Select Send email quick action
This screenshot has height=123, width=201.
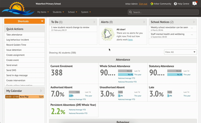click(24, 65)
